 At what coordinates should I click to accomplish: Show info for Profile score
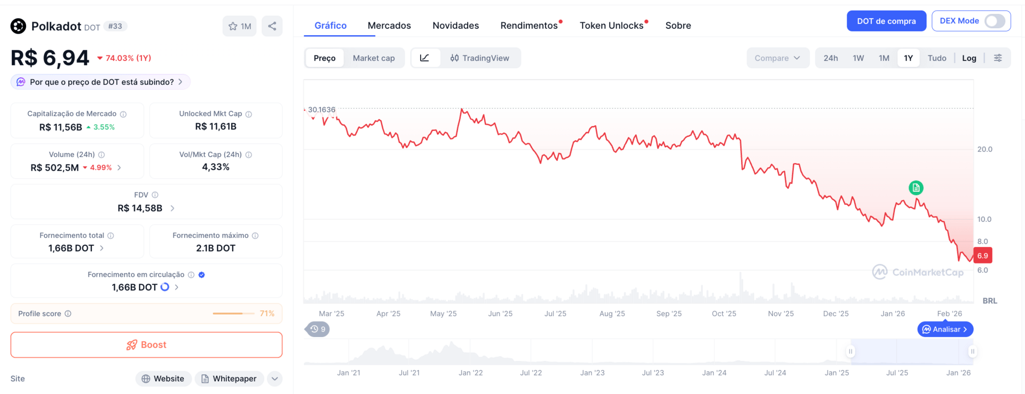click(x=68, y=314)
